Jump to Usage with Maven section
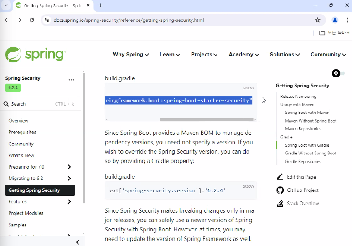Image resolution: width=352 pixels, height=246 pixels. click(297, 104)
